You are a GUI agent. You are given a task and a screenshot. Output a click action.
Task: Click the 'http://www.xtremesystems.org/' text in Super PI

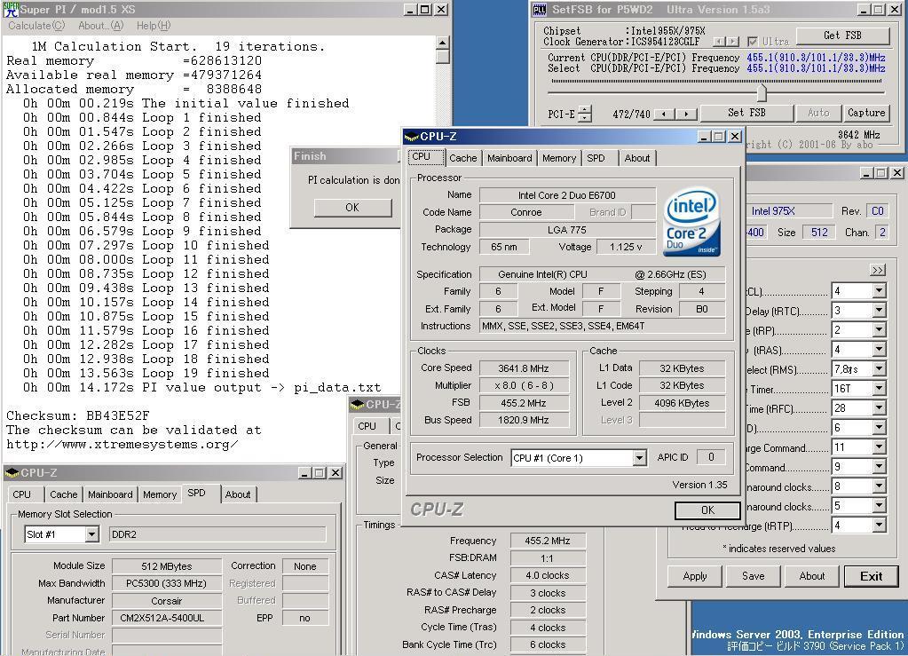click(x=122, y=445)
